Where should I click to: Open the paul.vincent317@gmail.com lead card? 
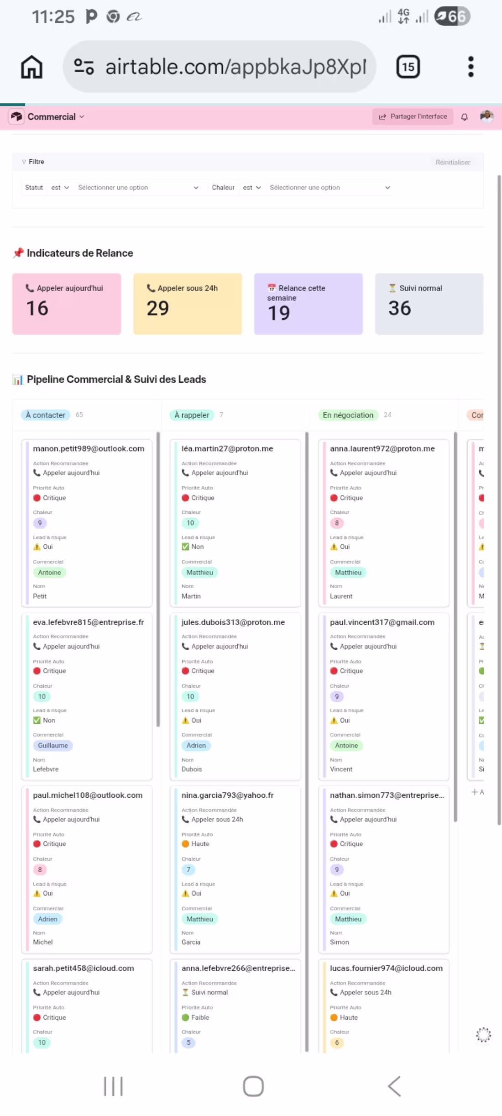(x=384, y=697)
